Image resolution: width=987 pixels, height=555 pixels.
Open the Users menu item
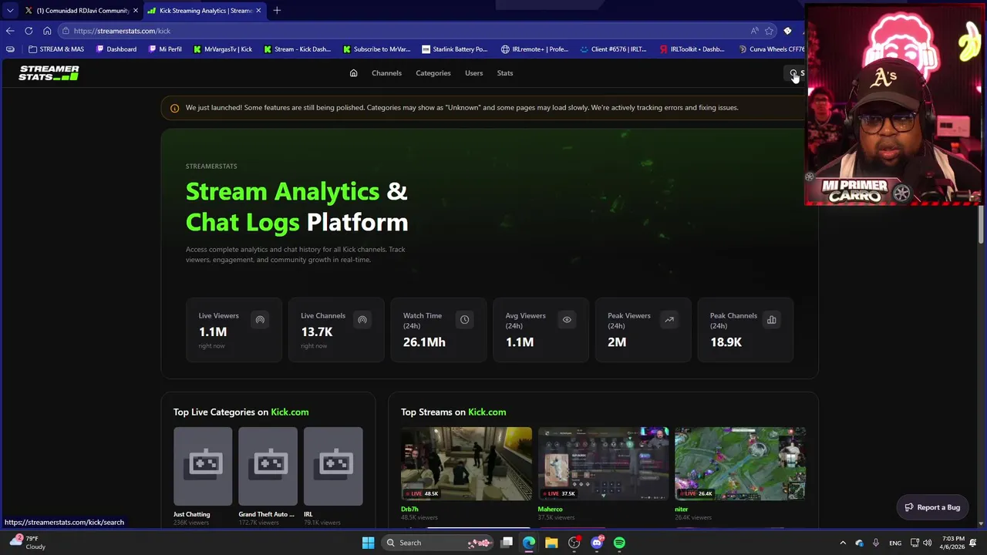(473, 73)
